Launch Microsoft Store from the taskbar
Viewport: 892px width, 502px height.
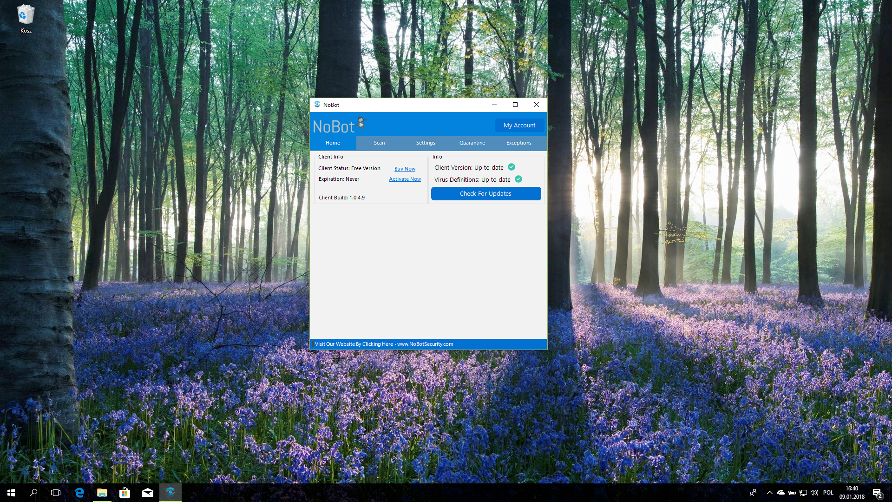(x=125, y=493)
